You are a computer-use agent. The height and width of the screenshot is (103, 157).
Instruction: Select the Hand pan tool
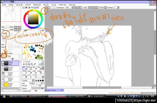coord(32,64)
